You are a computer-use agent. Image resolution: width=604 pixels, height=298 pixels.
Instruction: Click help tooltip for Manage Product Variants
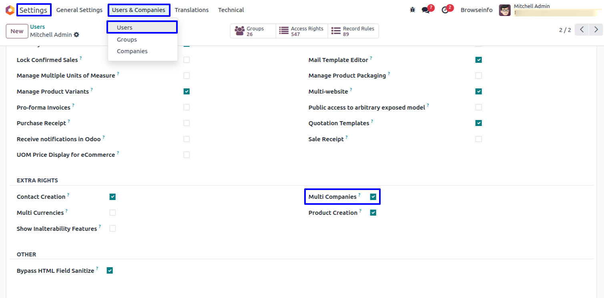click(92, 90)
